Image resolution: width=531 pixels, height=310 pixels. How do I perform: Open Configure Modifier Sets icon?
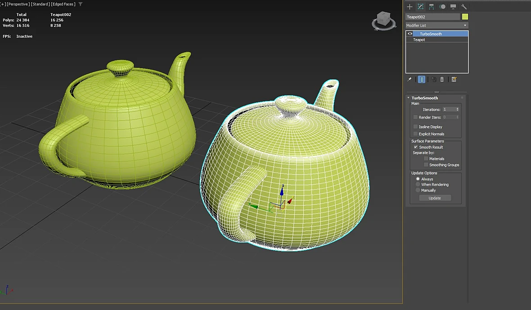pyautogui.click(x=454, y=80)
